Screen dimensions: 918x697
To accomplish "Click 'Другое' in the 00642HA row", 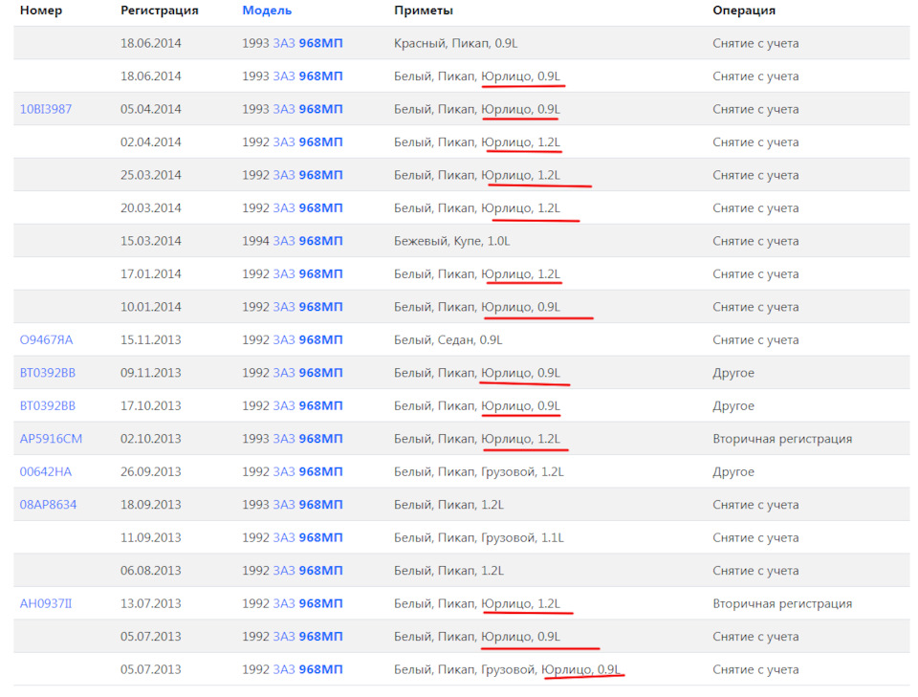I will (x=733, y=471).
